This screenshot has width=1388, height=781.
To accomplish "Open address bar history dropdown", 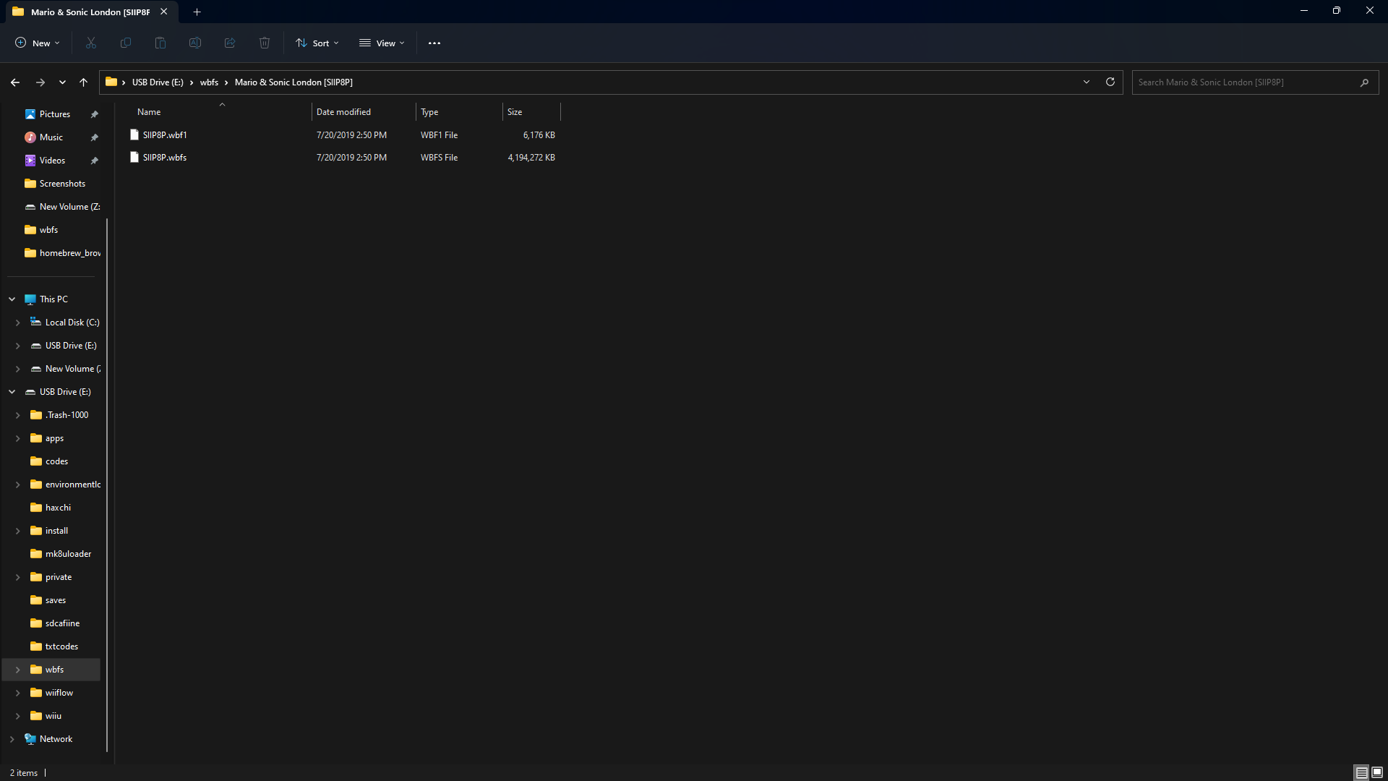I will pyautogui.click(x=1087, y=82).
